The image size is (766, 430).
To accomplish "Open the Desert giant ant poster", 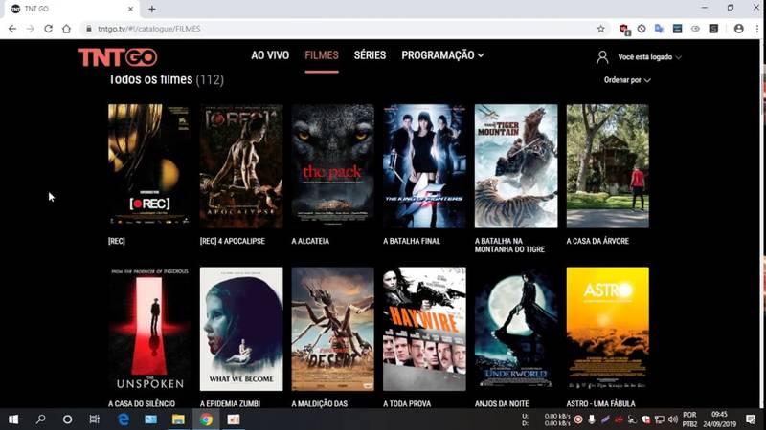I will coord(332,329).
